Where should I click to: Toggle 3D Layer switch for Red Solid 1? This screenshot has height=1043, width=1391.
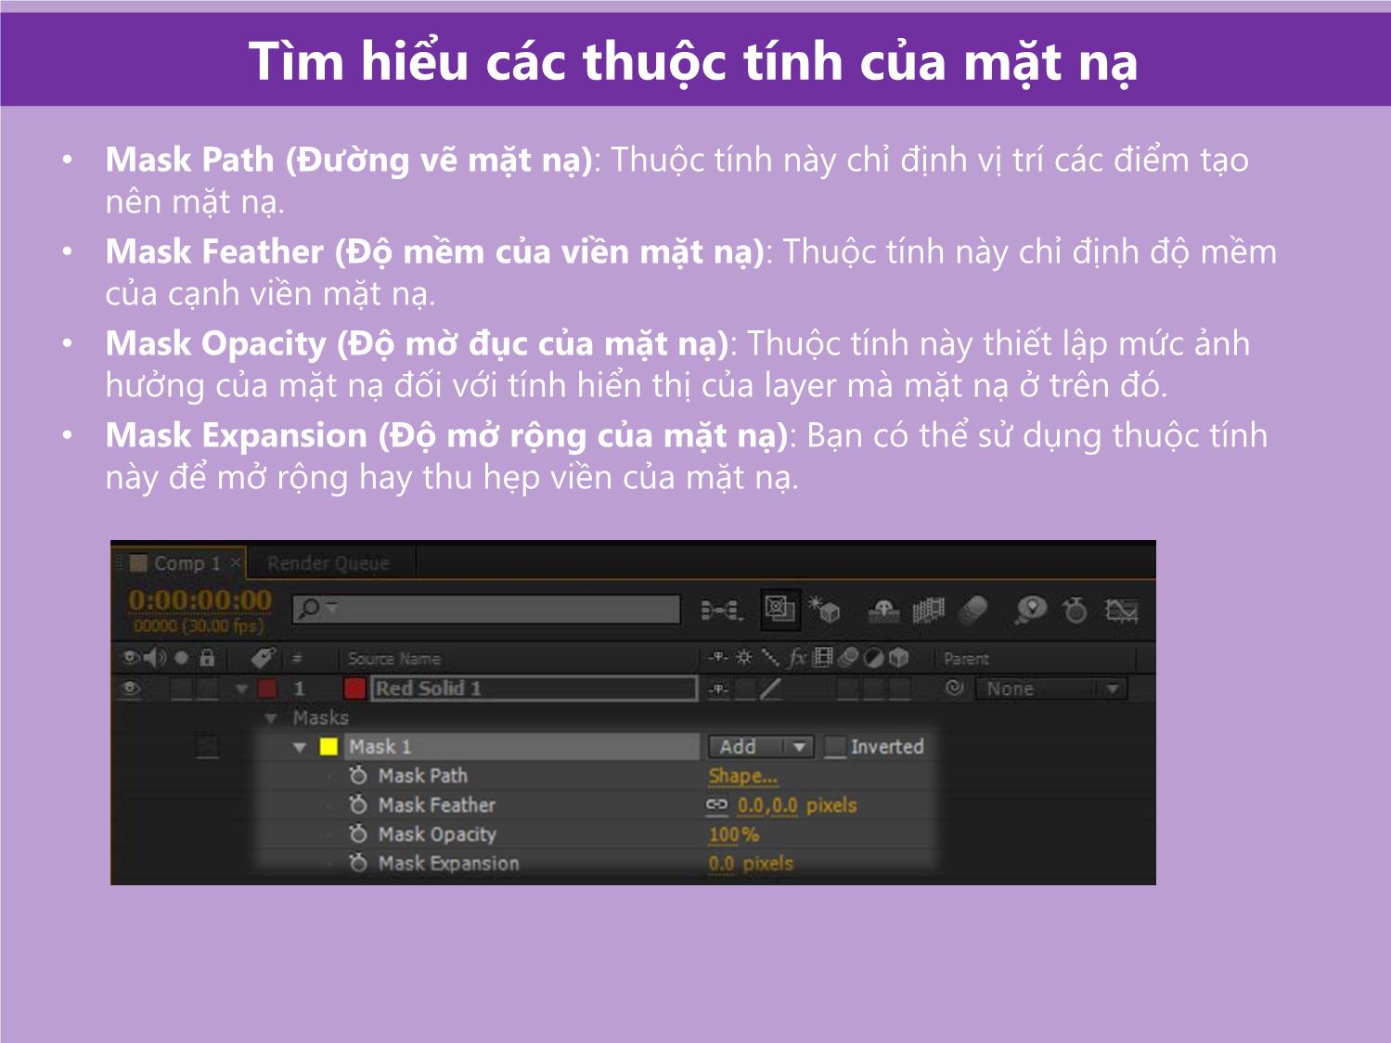coord(900,689)
